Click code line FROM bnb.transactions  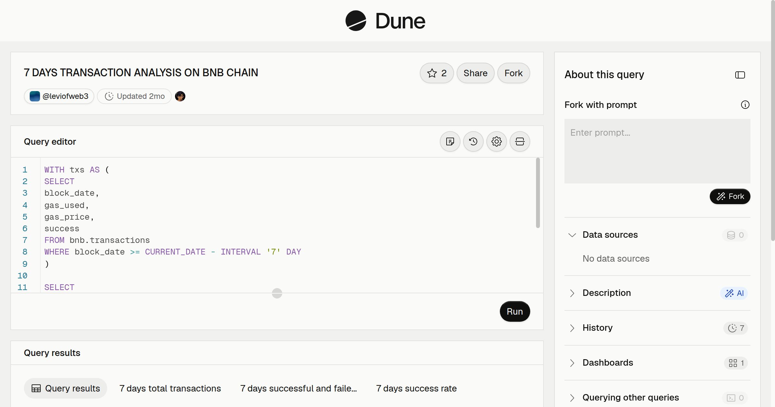tap(97, 240)
